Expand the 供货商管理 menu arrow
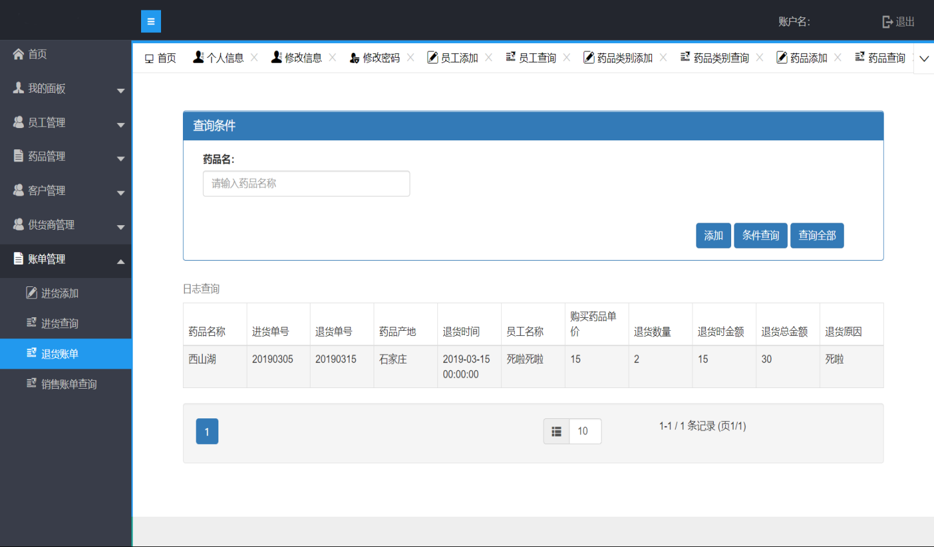 pyautogui.click(x=120, y=227)
